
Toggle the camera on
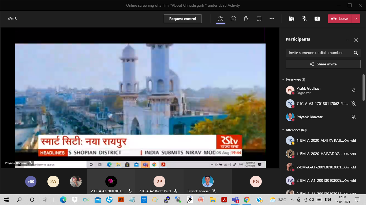pos(292,19)
